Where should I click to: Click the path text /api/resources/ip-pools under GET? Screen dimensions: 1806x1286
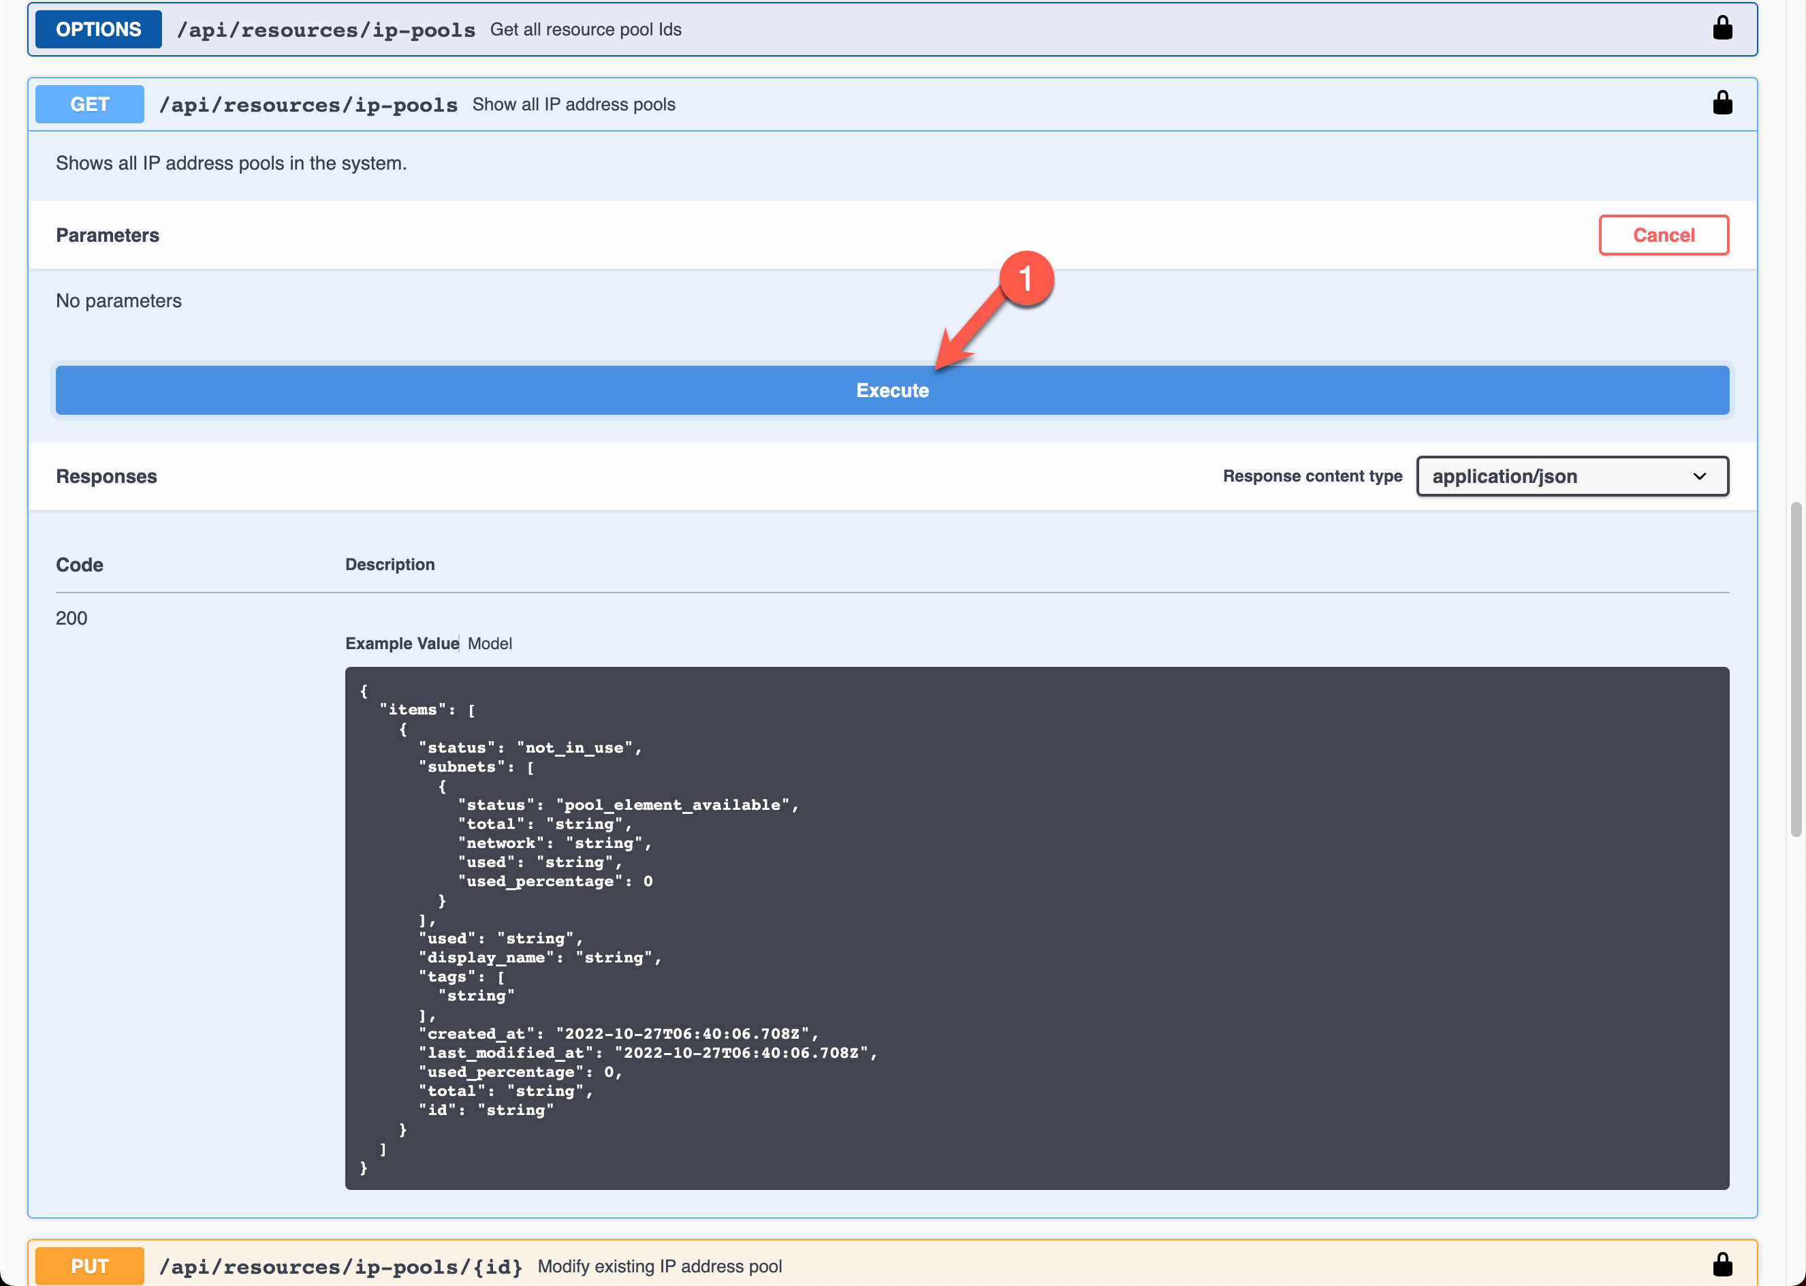pyautogui.click(x=308, y=104)
